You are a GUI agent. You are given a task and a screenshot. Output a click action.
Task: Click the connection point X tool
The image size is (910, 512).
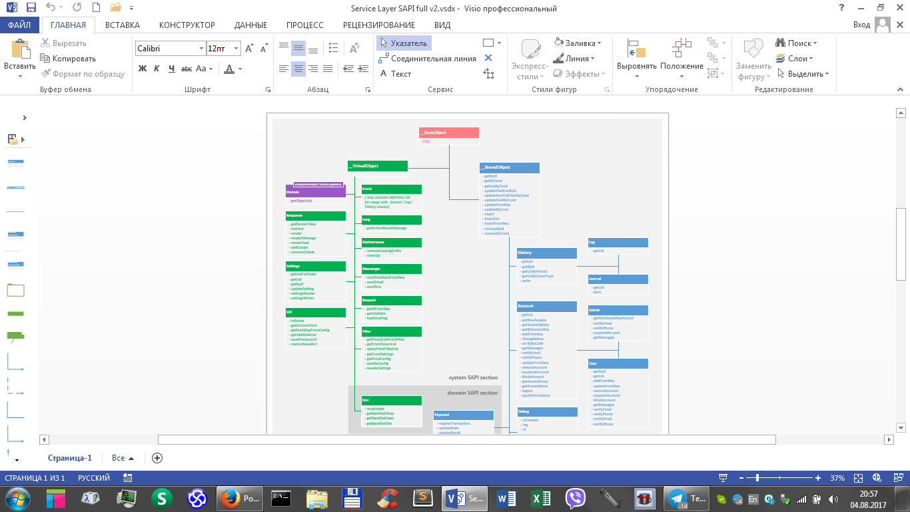[488, 58]
